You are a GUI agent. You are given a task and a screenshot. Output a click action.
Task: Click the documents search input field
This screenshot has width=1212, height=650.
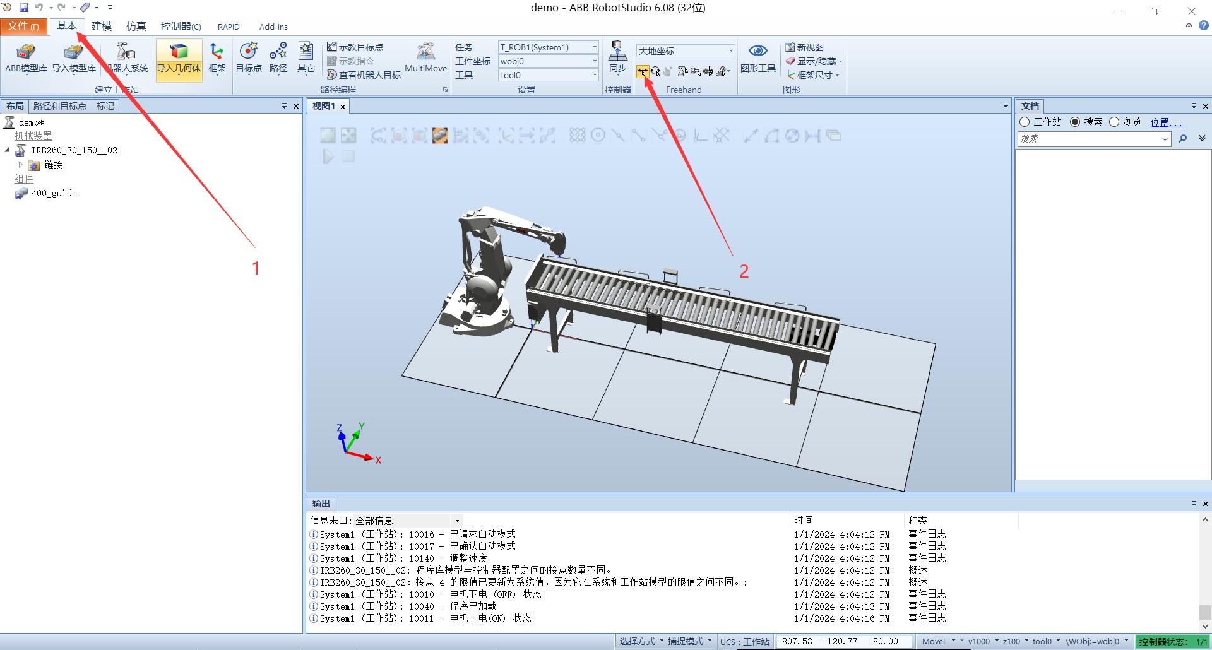point(1095,139)
